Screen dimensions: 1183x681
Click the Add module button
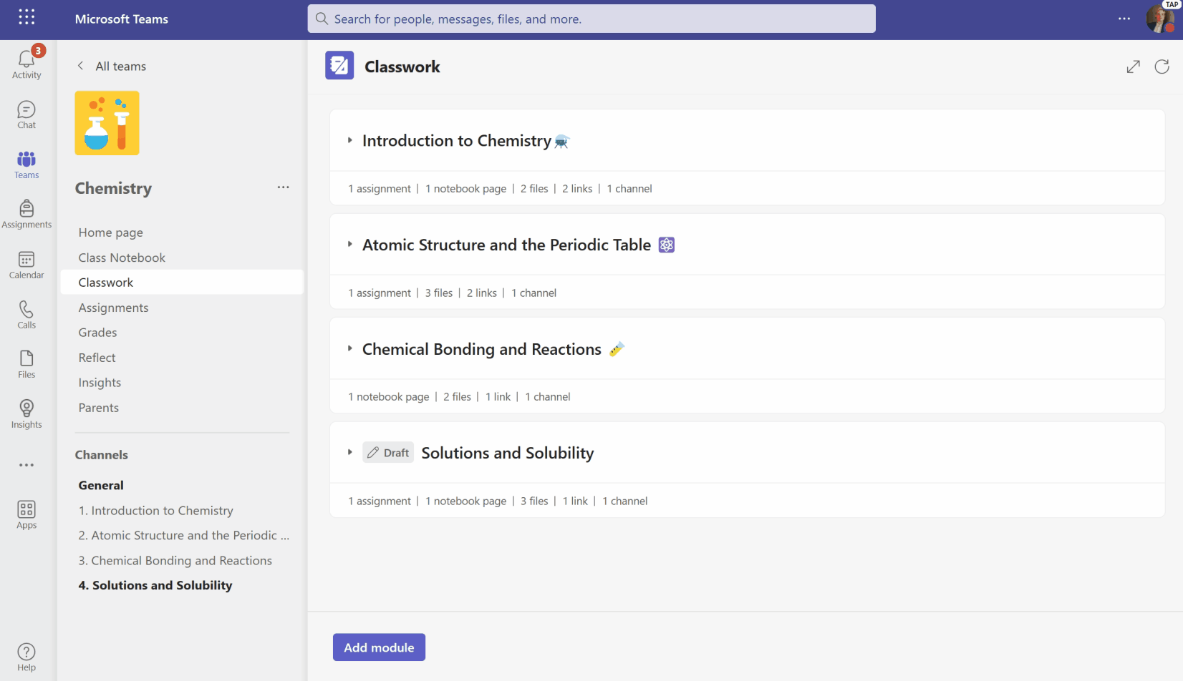click(379, 647)
